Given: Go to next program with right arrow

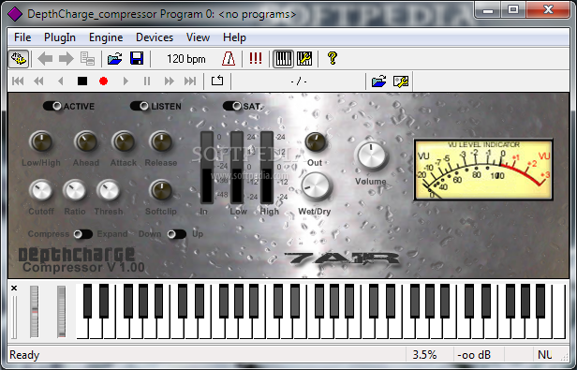Looking at the screenshot, I should pyautogui.click(x=67, y=58).
